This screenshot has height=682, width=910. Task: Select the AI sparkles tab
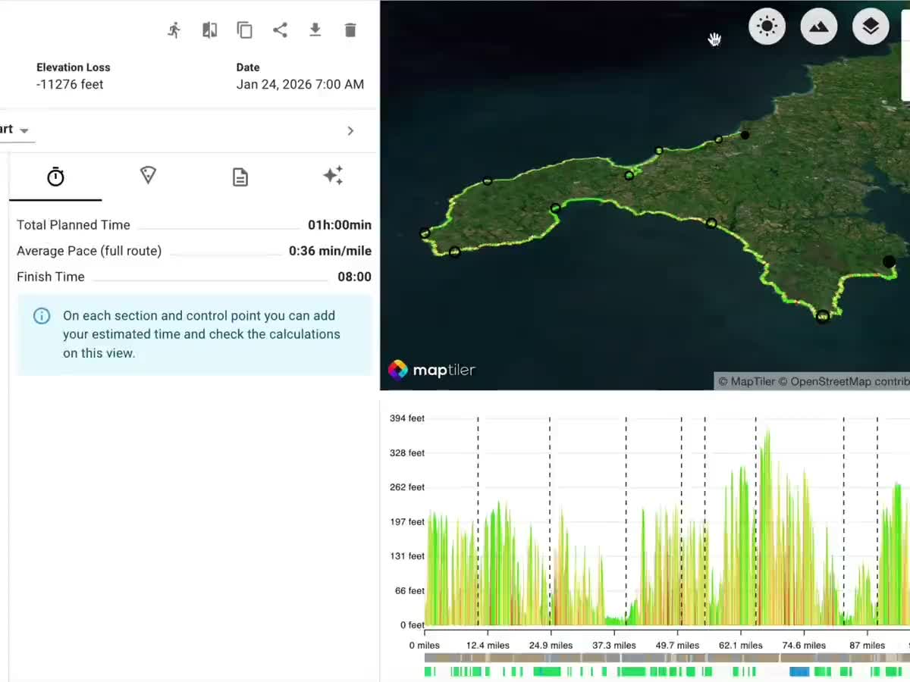pyautogui.click(x=334, y=176)
